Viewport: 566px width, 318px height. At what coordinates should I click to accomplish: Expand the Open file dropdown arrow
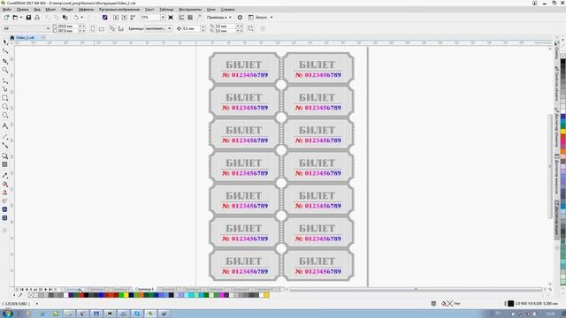(21, 18)
